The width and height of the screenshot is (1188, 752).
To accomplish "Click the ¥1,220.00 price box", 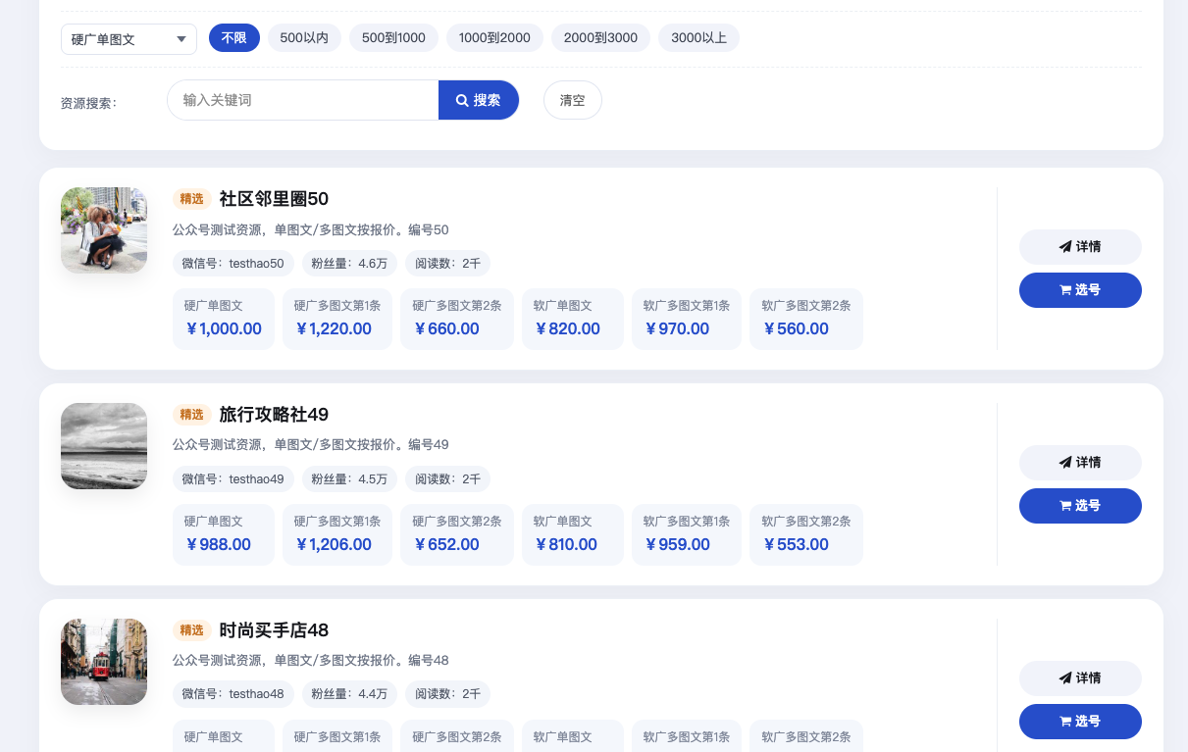I will pos(337,319).
